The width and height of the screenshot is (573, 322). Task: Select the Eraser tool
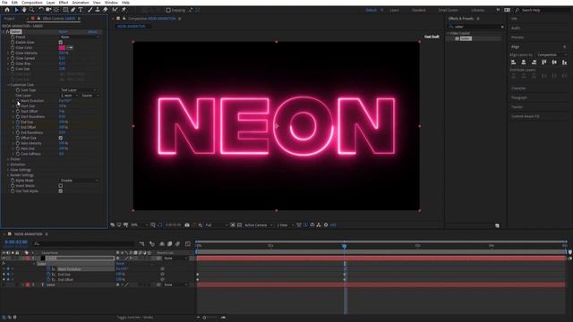click(x=106, y=10)
